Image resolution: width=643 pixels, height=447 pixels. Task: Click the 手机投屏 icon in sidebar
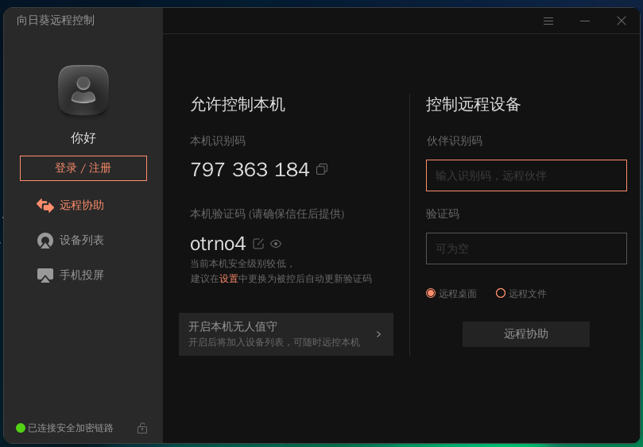[x=45, y=276]
